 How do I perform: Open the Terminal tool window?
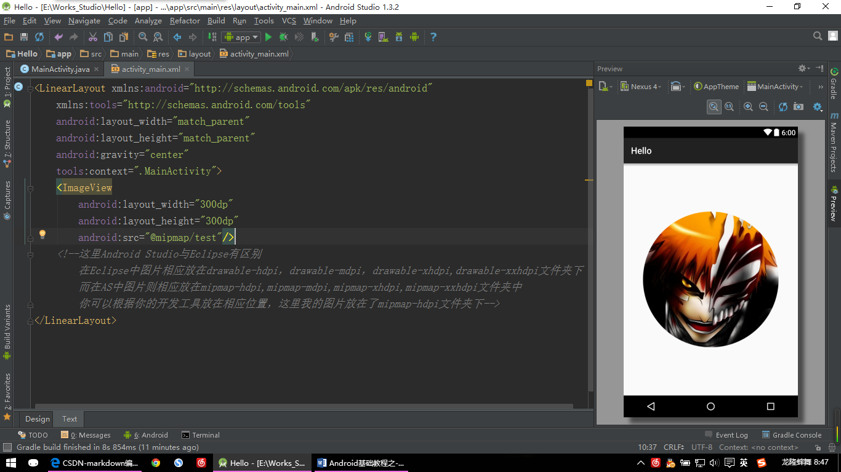pos(201,435)
